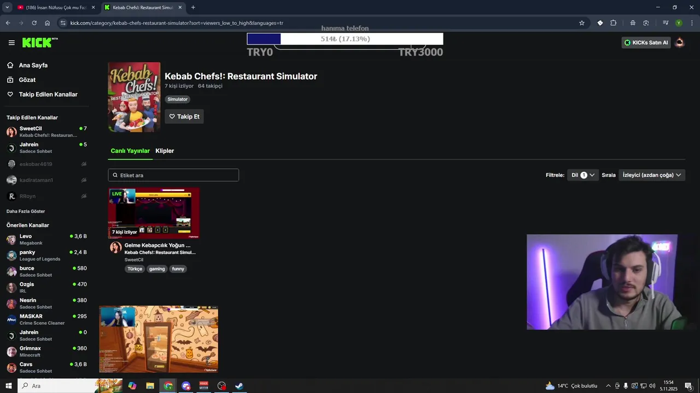The width and height of the screenshot is (700, 393).
Task: Click the gaming tag
Action: 157,269
